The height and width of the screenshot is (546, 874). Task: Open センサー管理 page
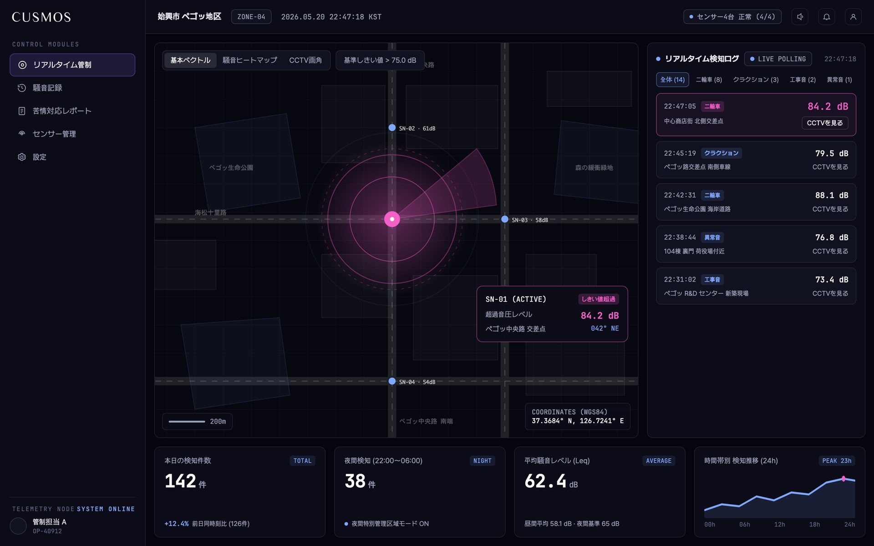[72, 134]
